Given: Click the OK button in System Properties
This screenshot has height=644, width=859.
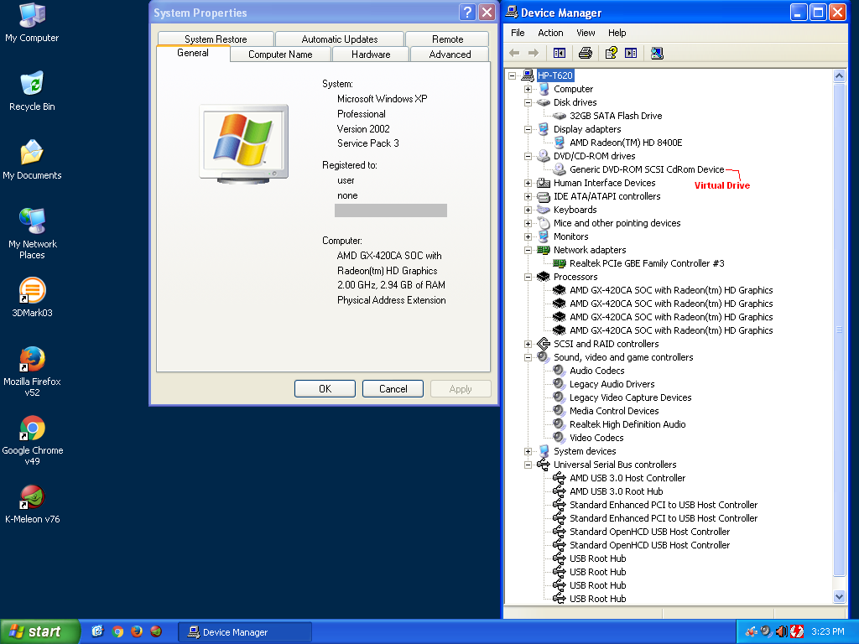Looking at the screenshot, I should pos(325,388).
